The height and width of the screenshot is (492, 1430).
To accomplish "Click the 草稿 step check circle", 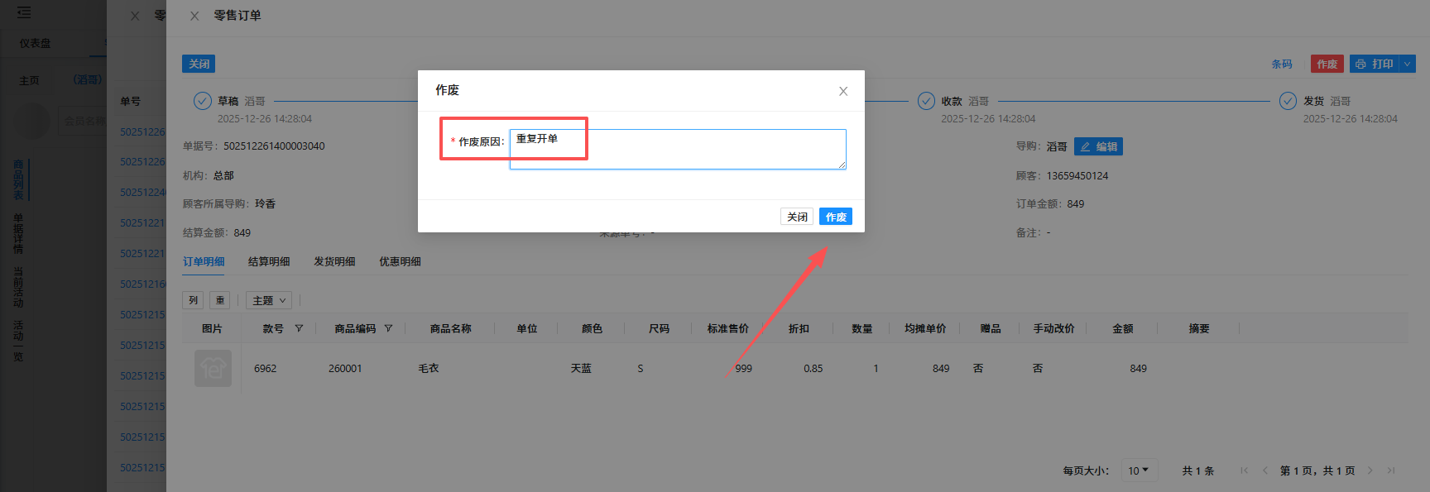I will pos(202,101).
